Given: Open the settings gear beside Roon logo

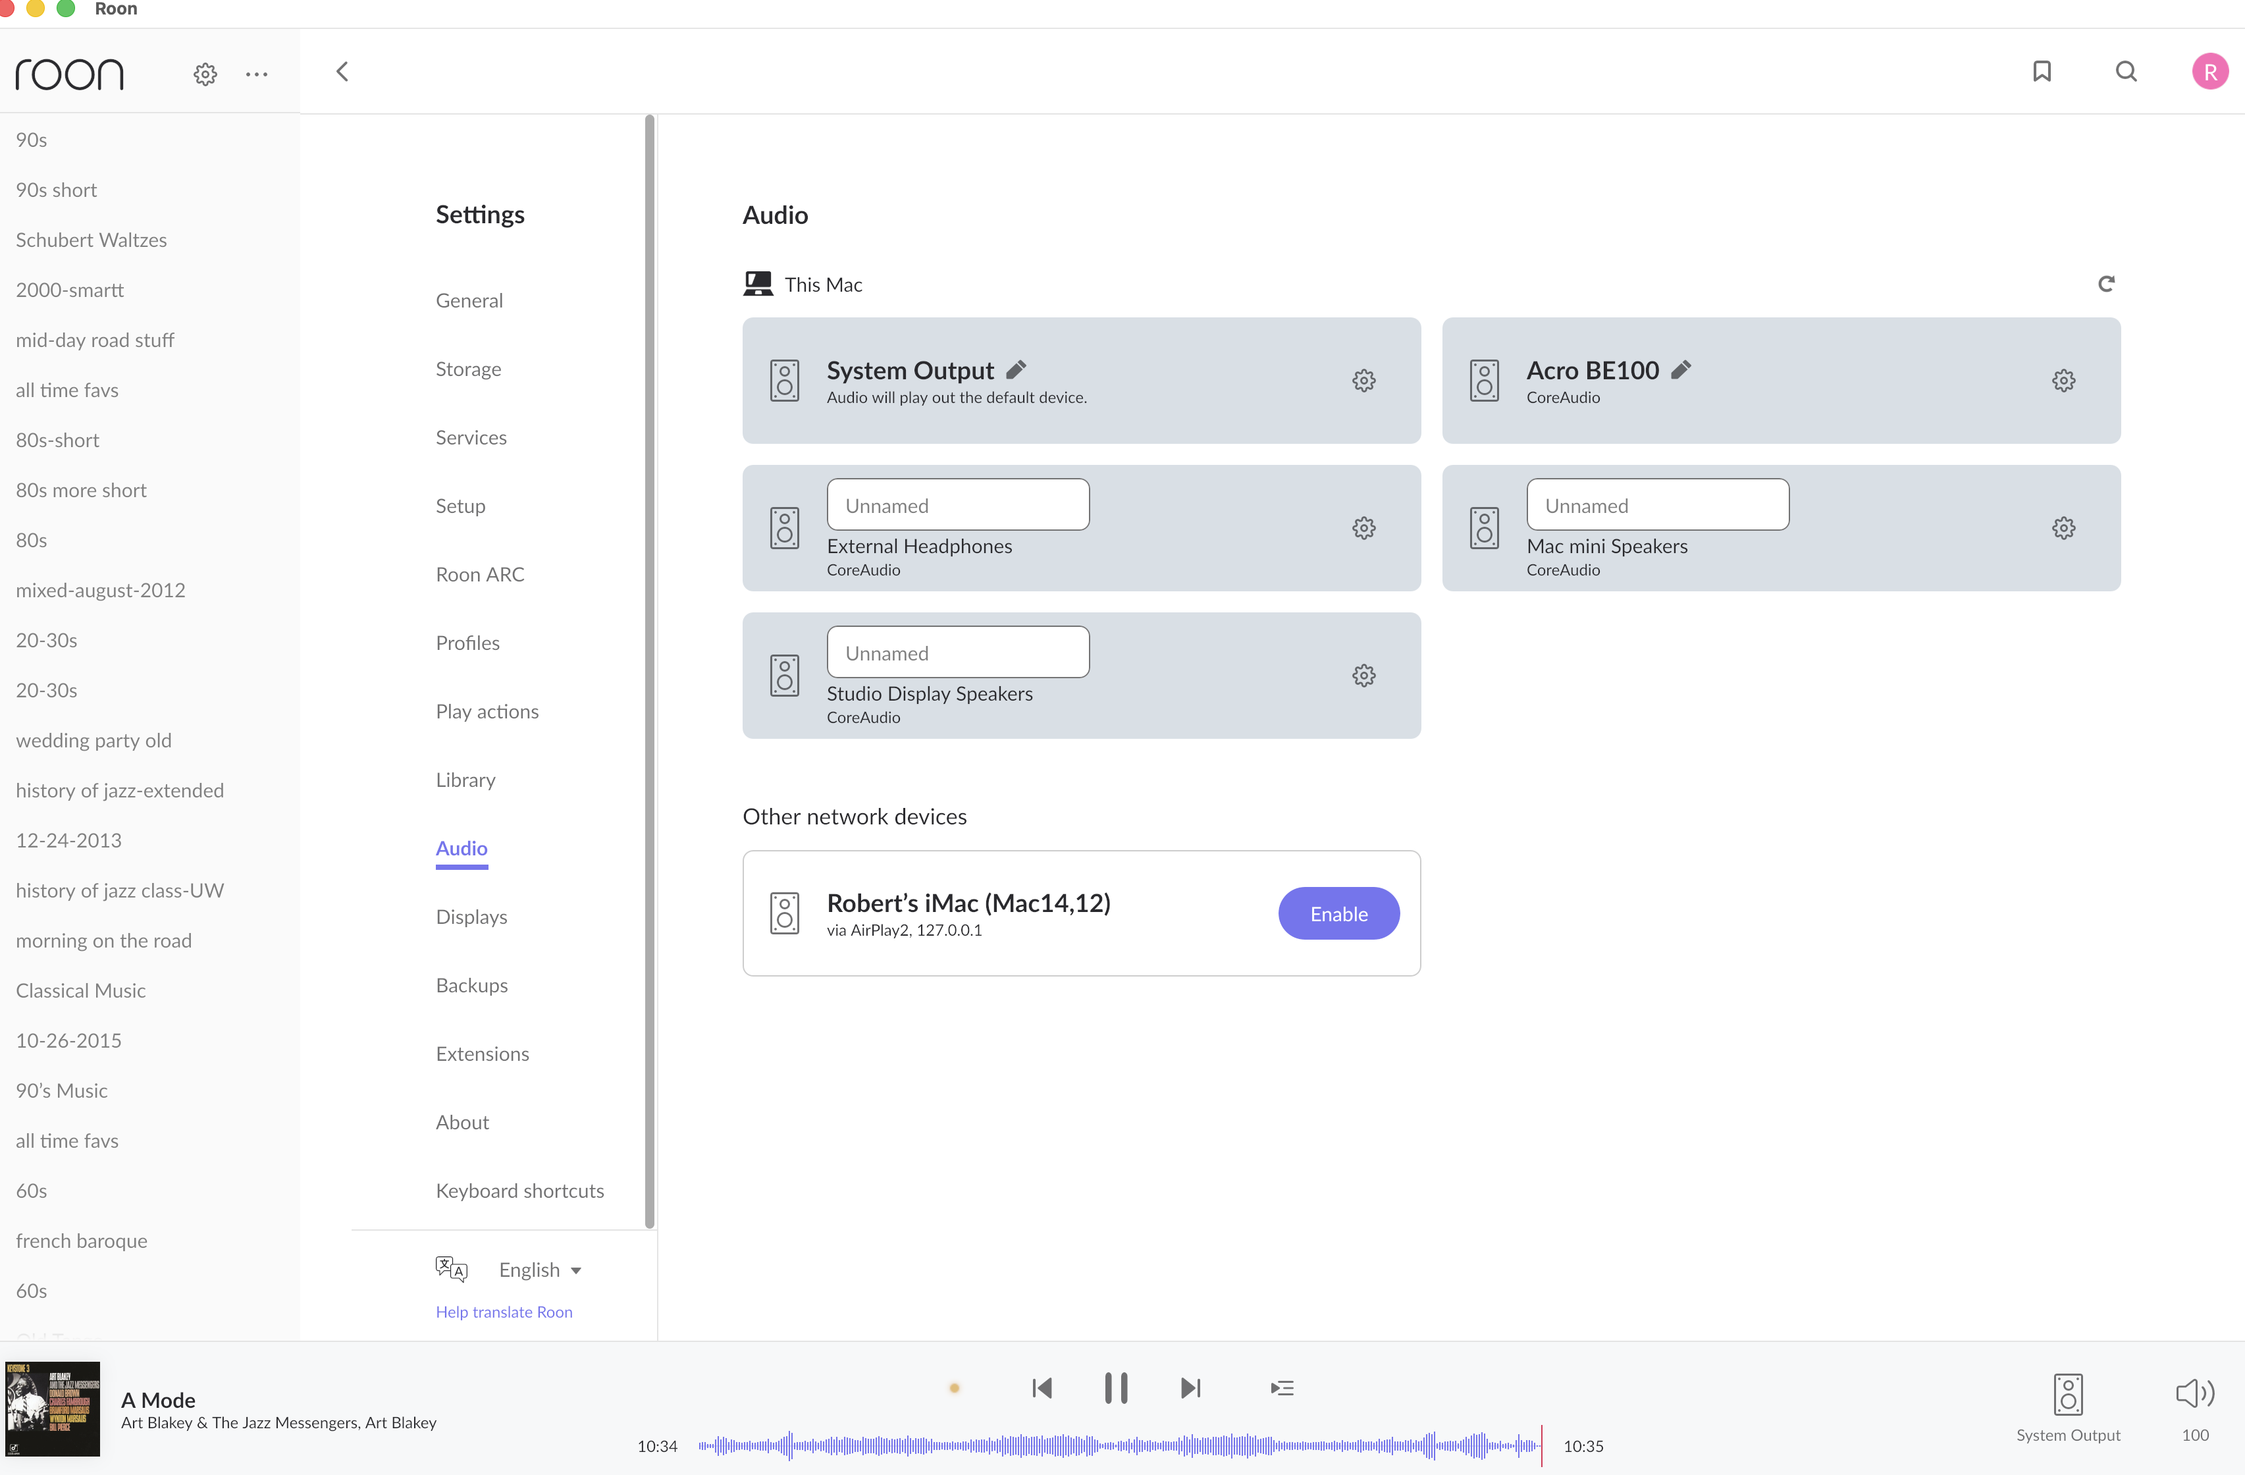Looking at the screenshot, I should pyautogui.click(x=205, y=74).
